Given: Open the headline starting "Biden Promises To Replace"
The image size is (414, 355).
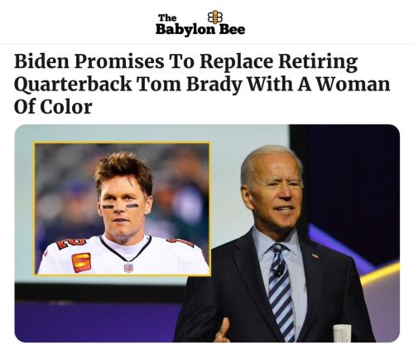Looking at the screenshot, I should coord(202,84).
